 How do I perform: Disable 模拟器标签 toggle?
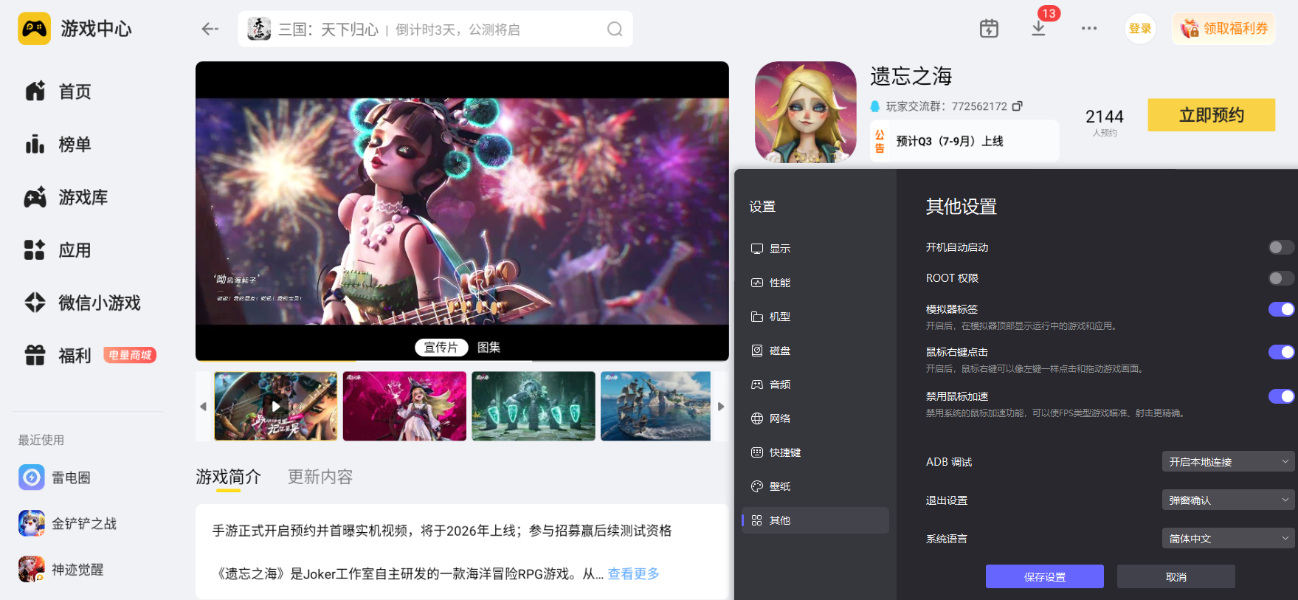(x=1281, y=309)
